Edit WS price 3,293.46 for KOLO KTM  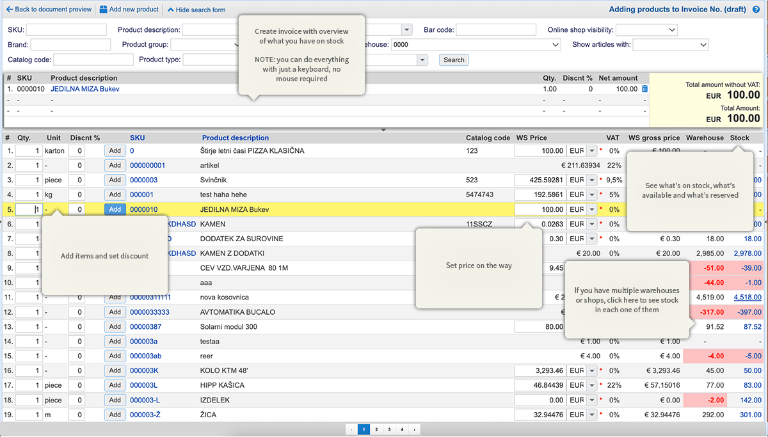pos(540,370)
